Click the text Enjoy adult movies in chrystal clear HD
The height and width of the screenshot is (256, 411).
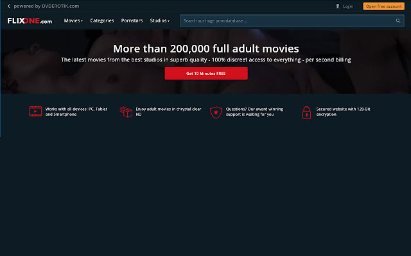click(x=168, y=111)
